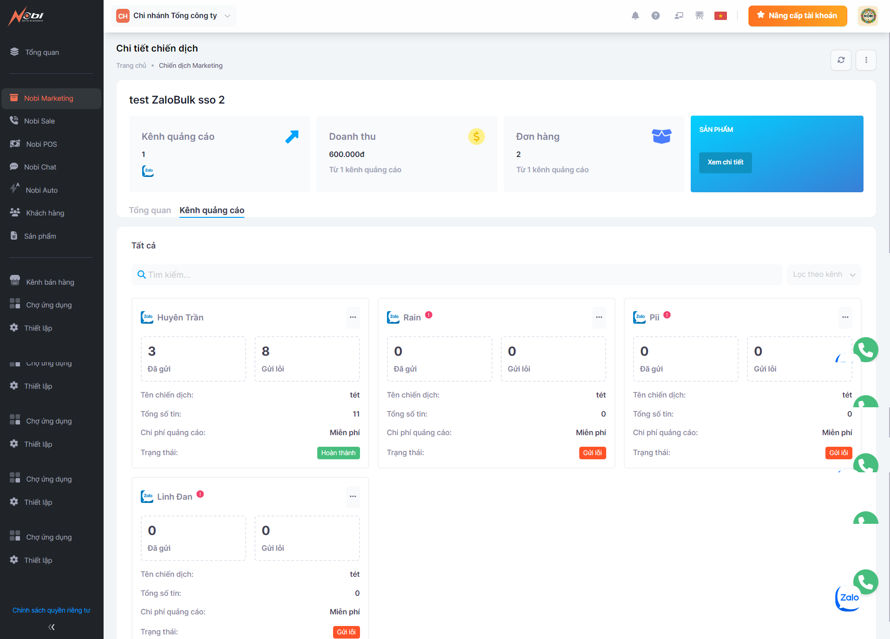Image resolution: width=890 pixels, height=639 pixels.
Task: Click the floating Zalo chat icon
Action: pos(848,598)
